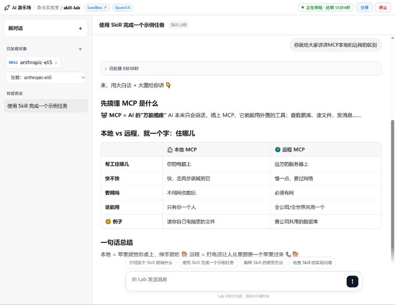Start a new chat with 新对话 plus icon
Image resolution: width=395 pixels, height=305 pixels.
coord(80,29)
